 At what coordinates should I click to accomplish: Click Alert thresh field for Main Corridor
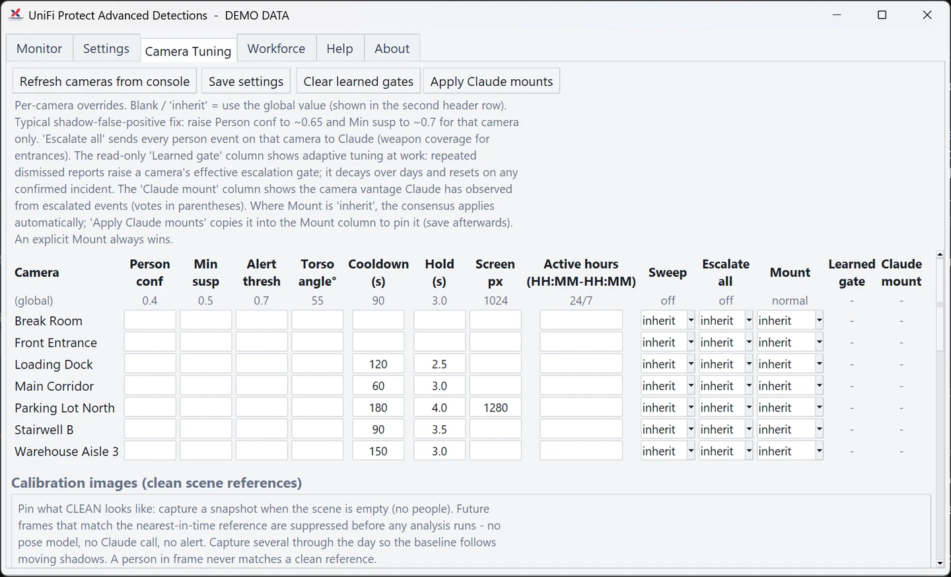[x=262, y=386]
